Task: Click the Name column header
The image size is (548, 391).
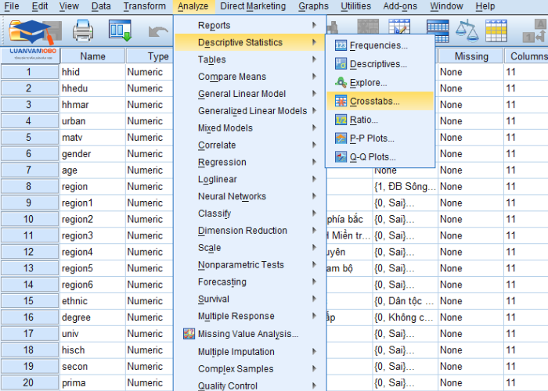Action: pos(92,56)
